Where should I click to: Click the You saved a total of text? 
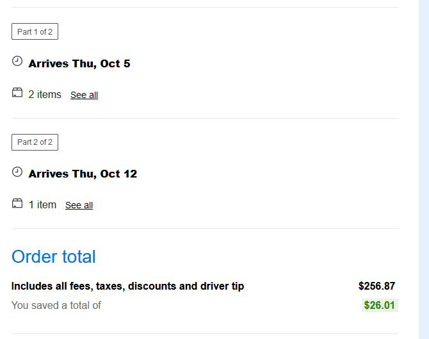click(x=56, y=305)
